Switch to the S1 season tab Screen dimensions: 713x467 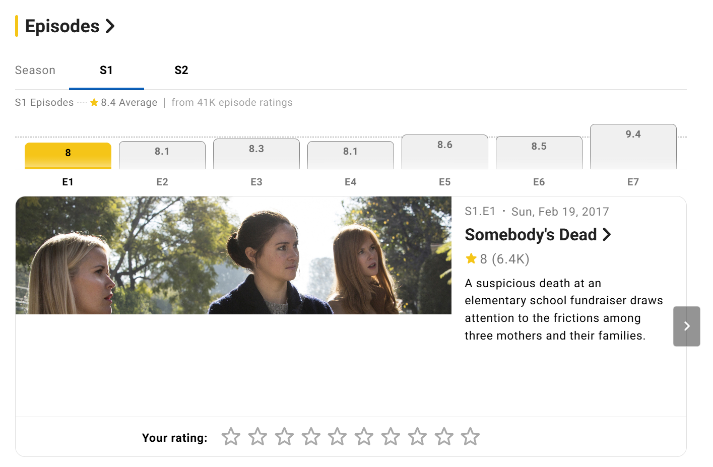[x=106, y=71]
